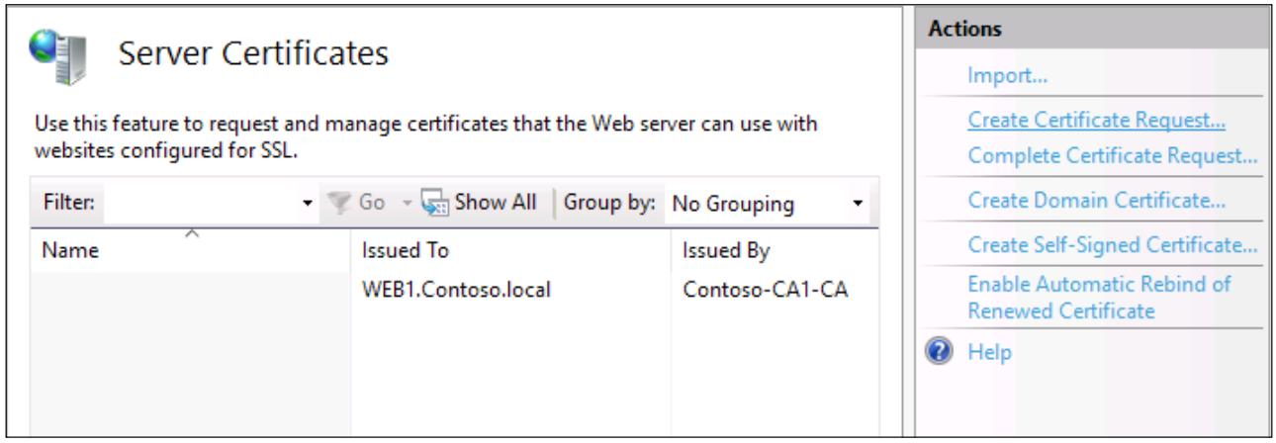Open the Group by No Grouping dropdown
The width and height of the screenshot is (1276, 443).
767,207
